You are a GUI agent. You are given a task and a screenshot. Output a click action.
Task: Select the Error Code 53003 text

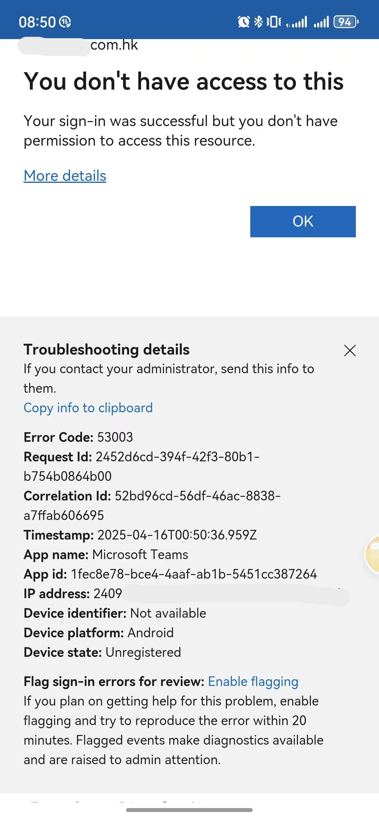coord(78,437)
